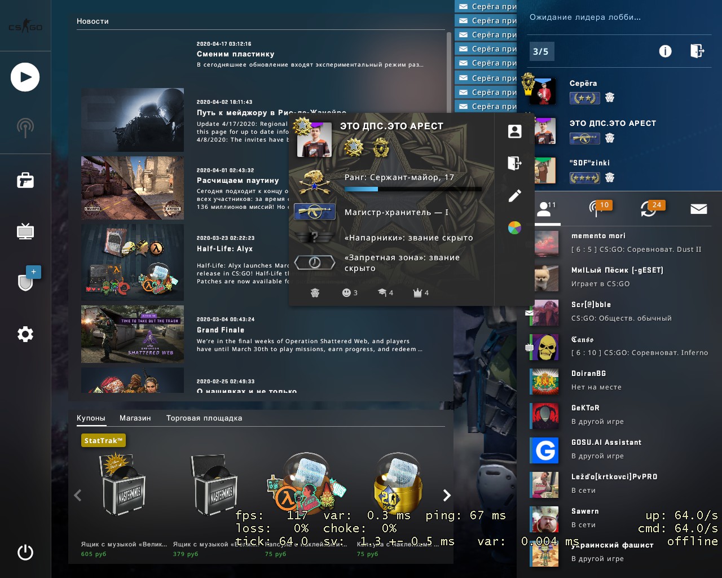
Task: Switch to the friends list tab icon
Action: tap(545, 209)
